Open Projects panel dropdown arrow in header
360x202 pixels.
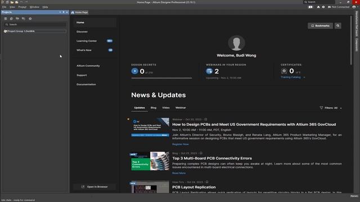[60, 12]
